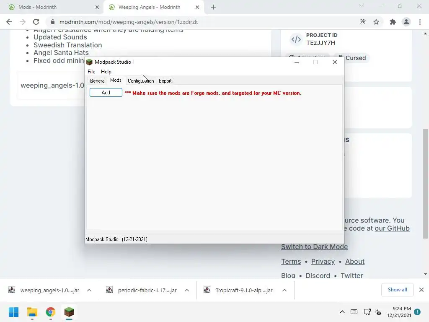Open the Twitter link
Image resolution: width=429 pixels, height=322 pixels.
[351, 275]
